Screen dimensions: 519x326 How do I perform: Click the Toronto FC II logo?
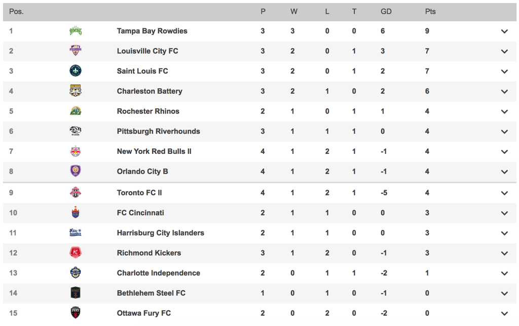pyautogui.click(x=76, y=192)
